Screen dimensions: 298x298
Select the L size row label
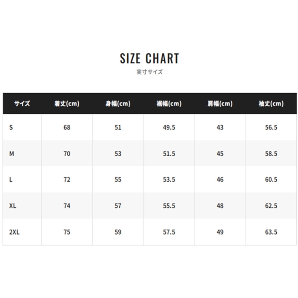pos(11,180)
